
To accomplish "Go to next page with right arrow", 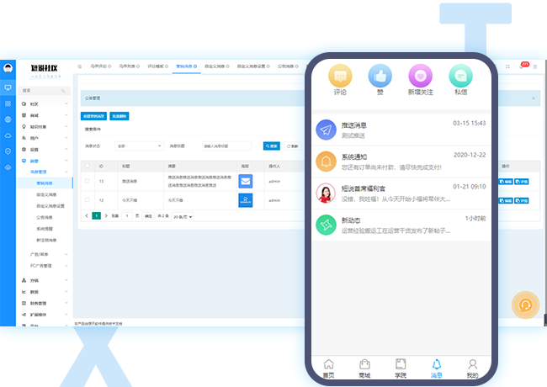I will (106, 216).
